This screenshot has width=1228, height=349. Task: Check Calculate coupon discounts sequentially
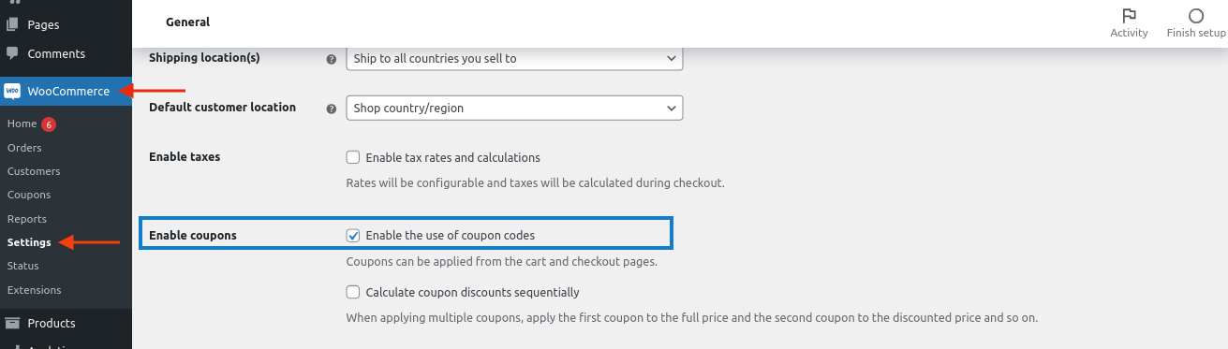point(353,292)
